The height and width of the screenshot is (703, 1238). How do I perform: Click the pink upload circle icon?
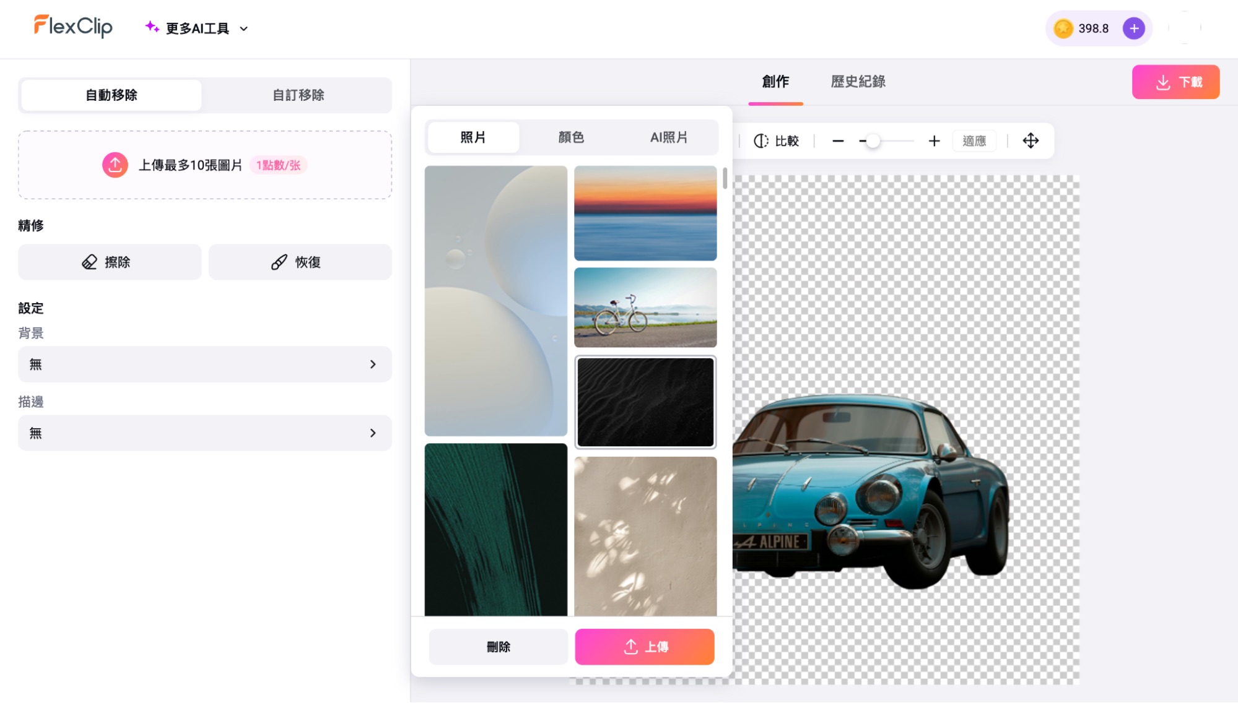115,165
